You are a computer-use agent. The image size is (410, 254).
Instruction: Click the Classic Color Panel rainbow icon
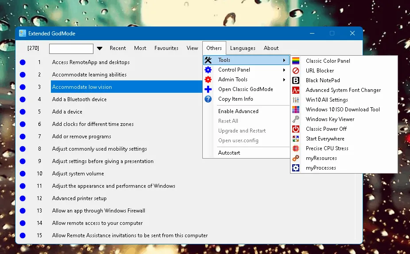pos(296,61)
